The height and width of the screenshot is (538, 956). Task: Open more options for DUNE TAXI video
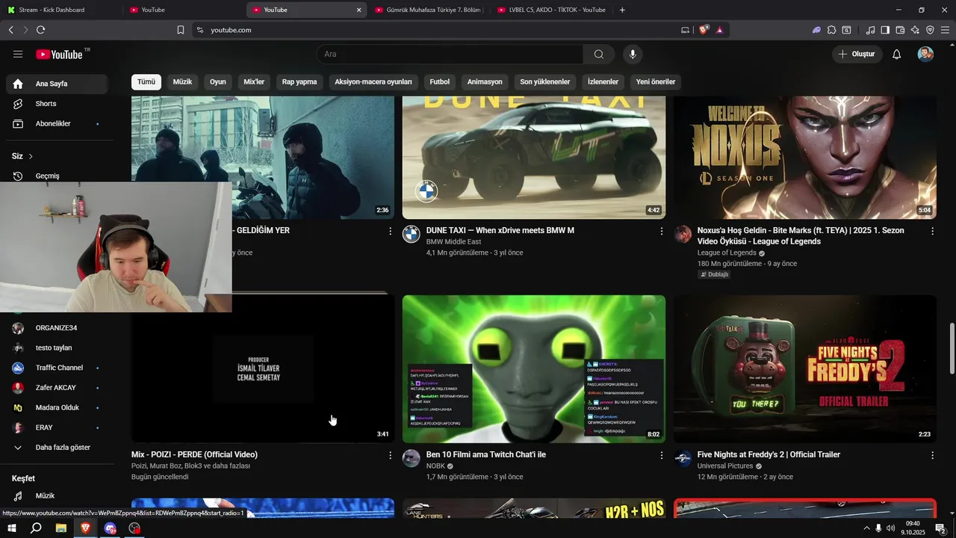pos(661,232)
